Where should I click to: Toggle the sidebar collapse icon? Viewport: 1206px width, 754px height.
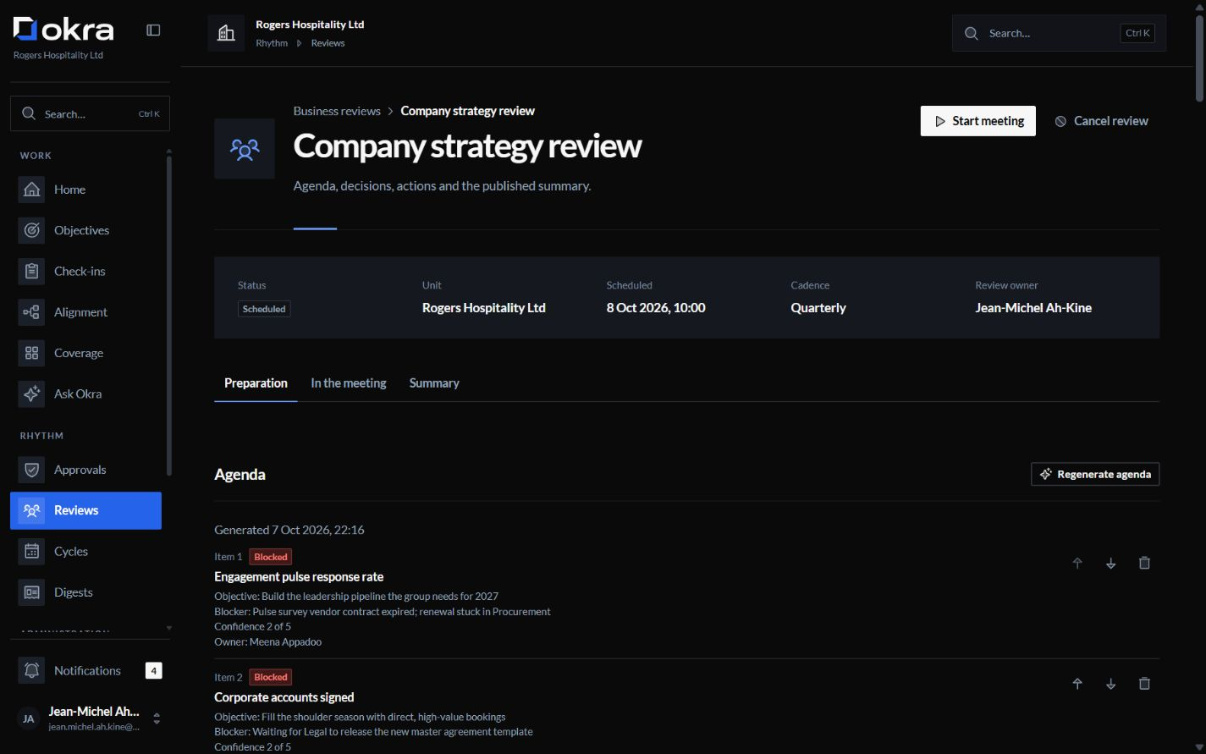(x=153, y=30)
